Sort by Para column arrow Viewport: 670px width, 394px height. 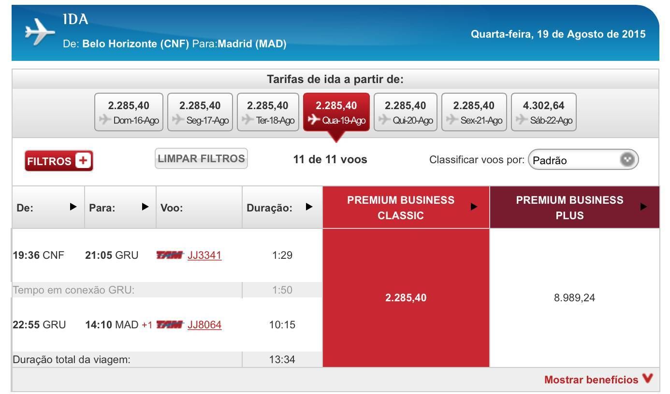click(x=145, y=207)
